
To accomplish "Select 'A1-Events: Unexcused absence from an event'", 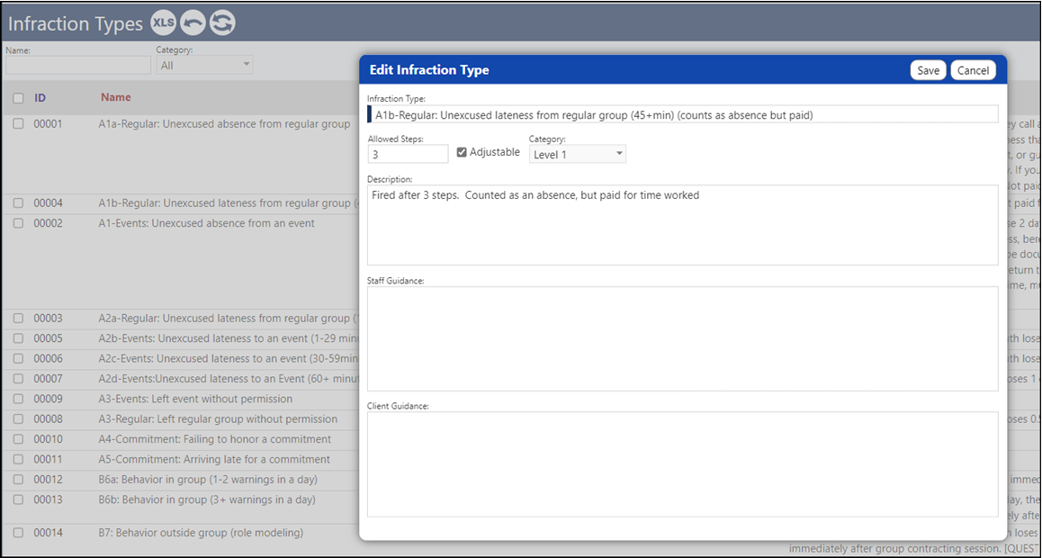I will [207, 223].
